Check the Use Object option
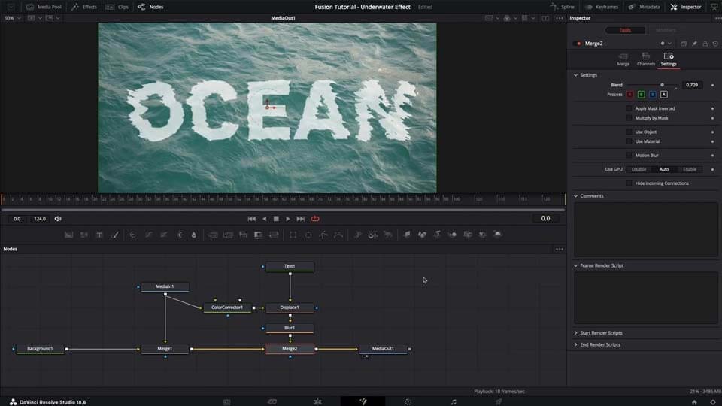722x406 pixels. [629, 132]
